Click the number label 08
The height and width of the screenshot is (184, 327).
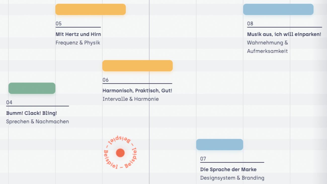250,24
